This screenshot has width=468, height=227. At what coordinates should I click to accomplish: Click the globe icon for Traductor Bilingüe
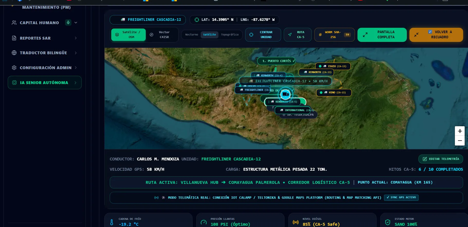click(x=14, y=53)
